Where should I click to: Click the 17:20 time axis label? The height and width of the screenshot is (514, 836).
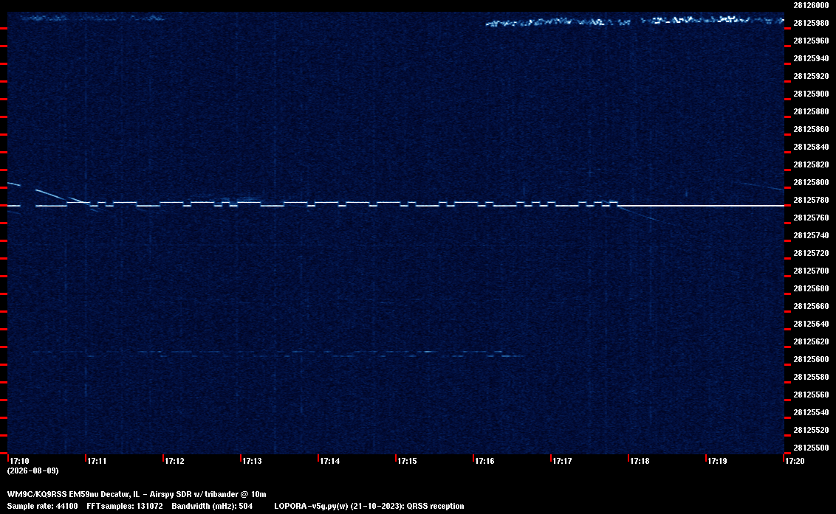tap(795, 461)
